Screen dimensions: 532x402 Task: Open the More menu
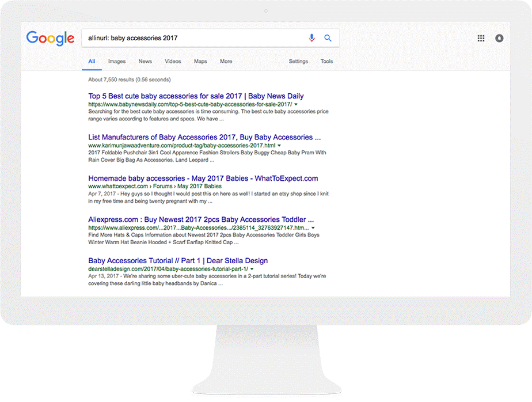point(226,62)
